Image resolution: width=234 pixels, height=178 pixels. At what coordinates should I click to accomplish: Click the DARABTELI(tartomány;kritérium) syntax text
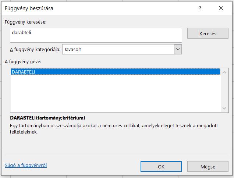click(x=47, y=118)
